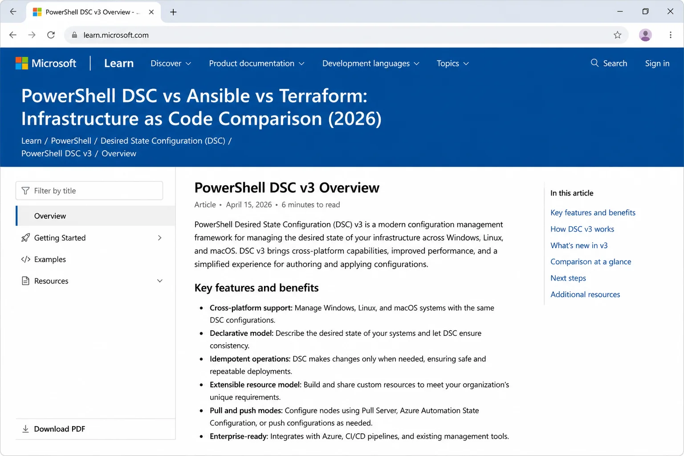Viewport: 684px width, 456px height.
Task: Open the Product documentation dropdown
Action: [x=256, y=63]
